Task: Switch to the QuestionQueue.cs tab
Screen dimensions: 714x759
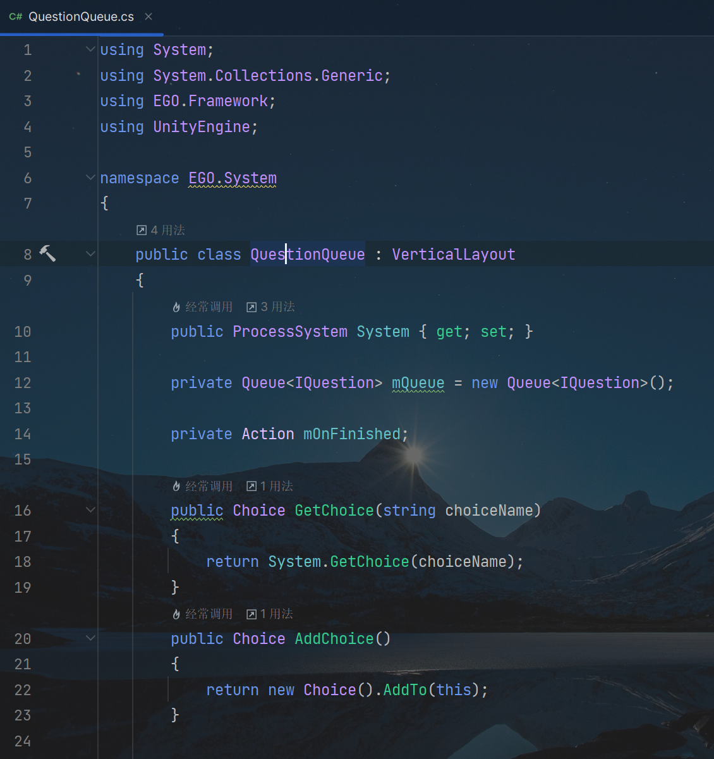Action: (81, 16)
